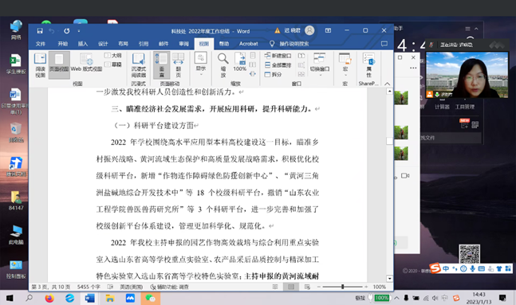The width and height of the screenshot is (516, 305).
Task: Click the zoom slider in status bar
Action: tap(343, 287)
